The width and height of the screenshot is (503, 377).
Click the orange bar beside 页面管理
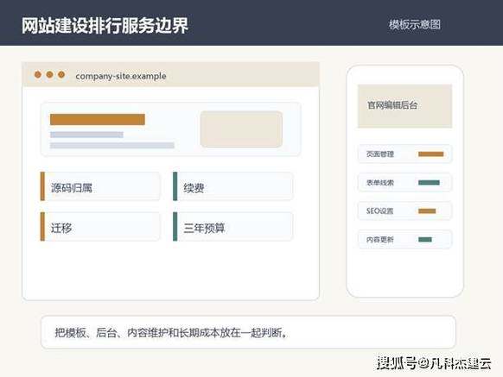[430, 154]
